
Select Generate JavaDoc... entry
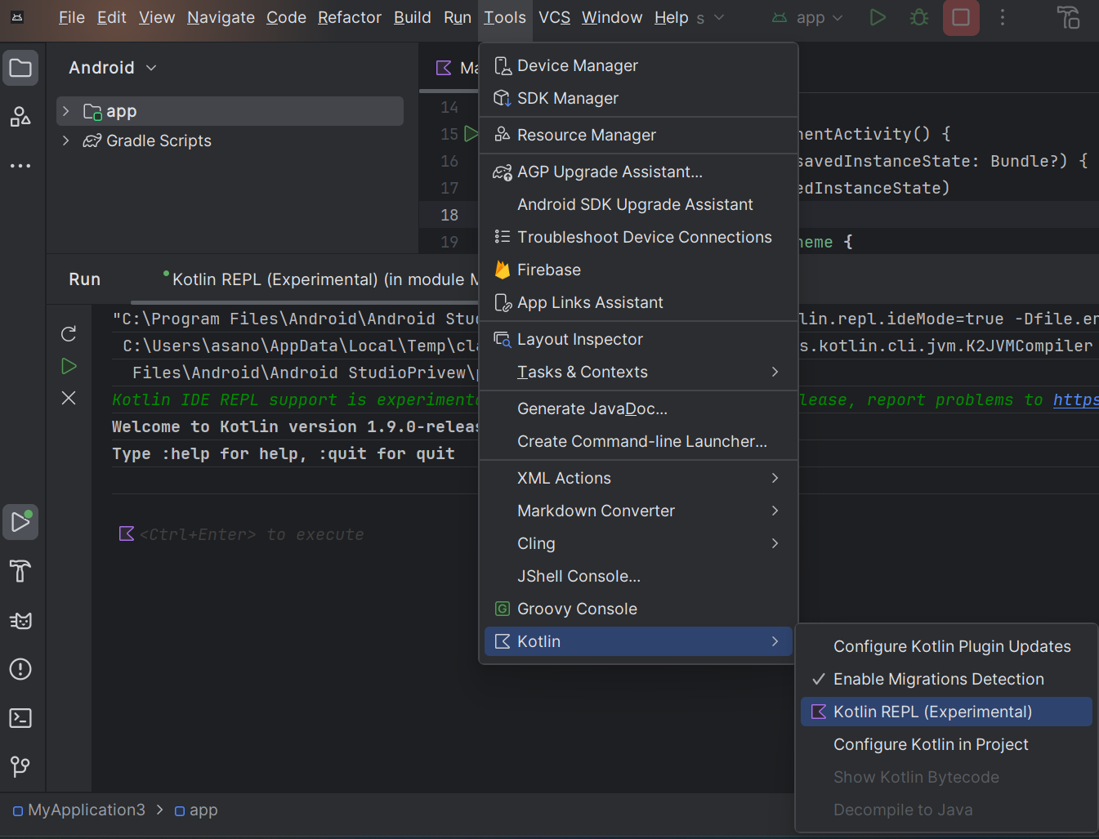coord(638,408)
